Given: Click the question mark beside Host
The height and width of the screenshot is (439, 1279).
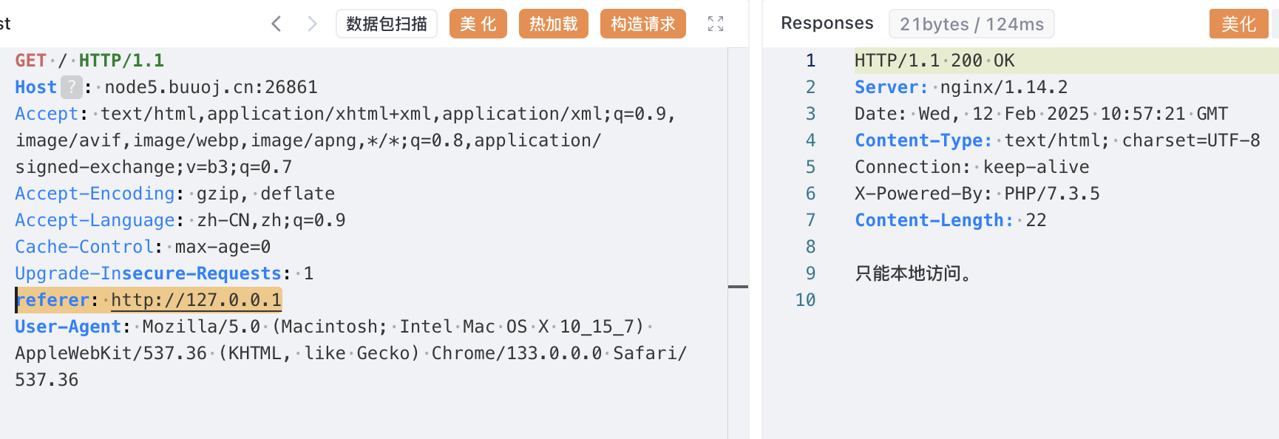Looking at the screenshot, I should click(x=71, y=87).
